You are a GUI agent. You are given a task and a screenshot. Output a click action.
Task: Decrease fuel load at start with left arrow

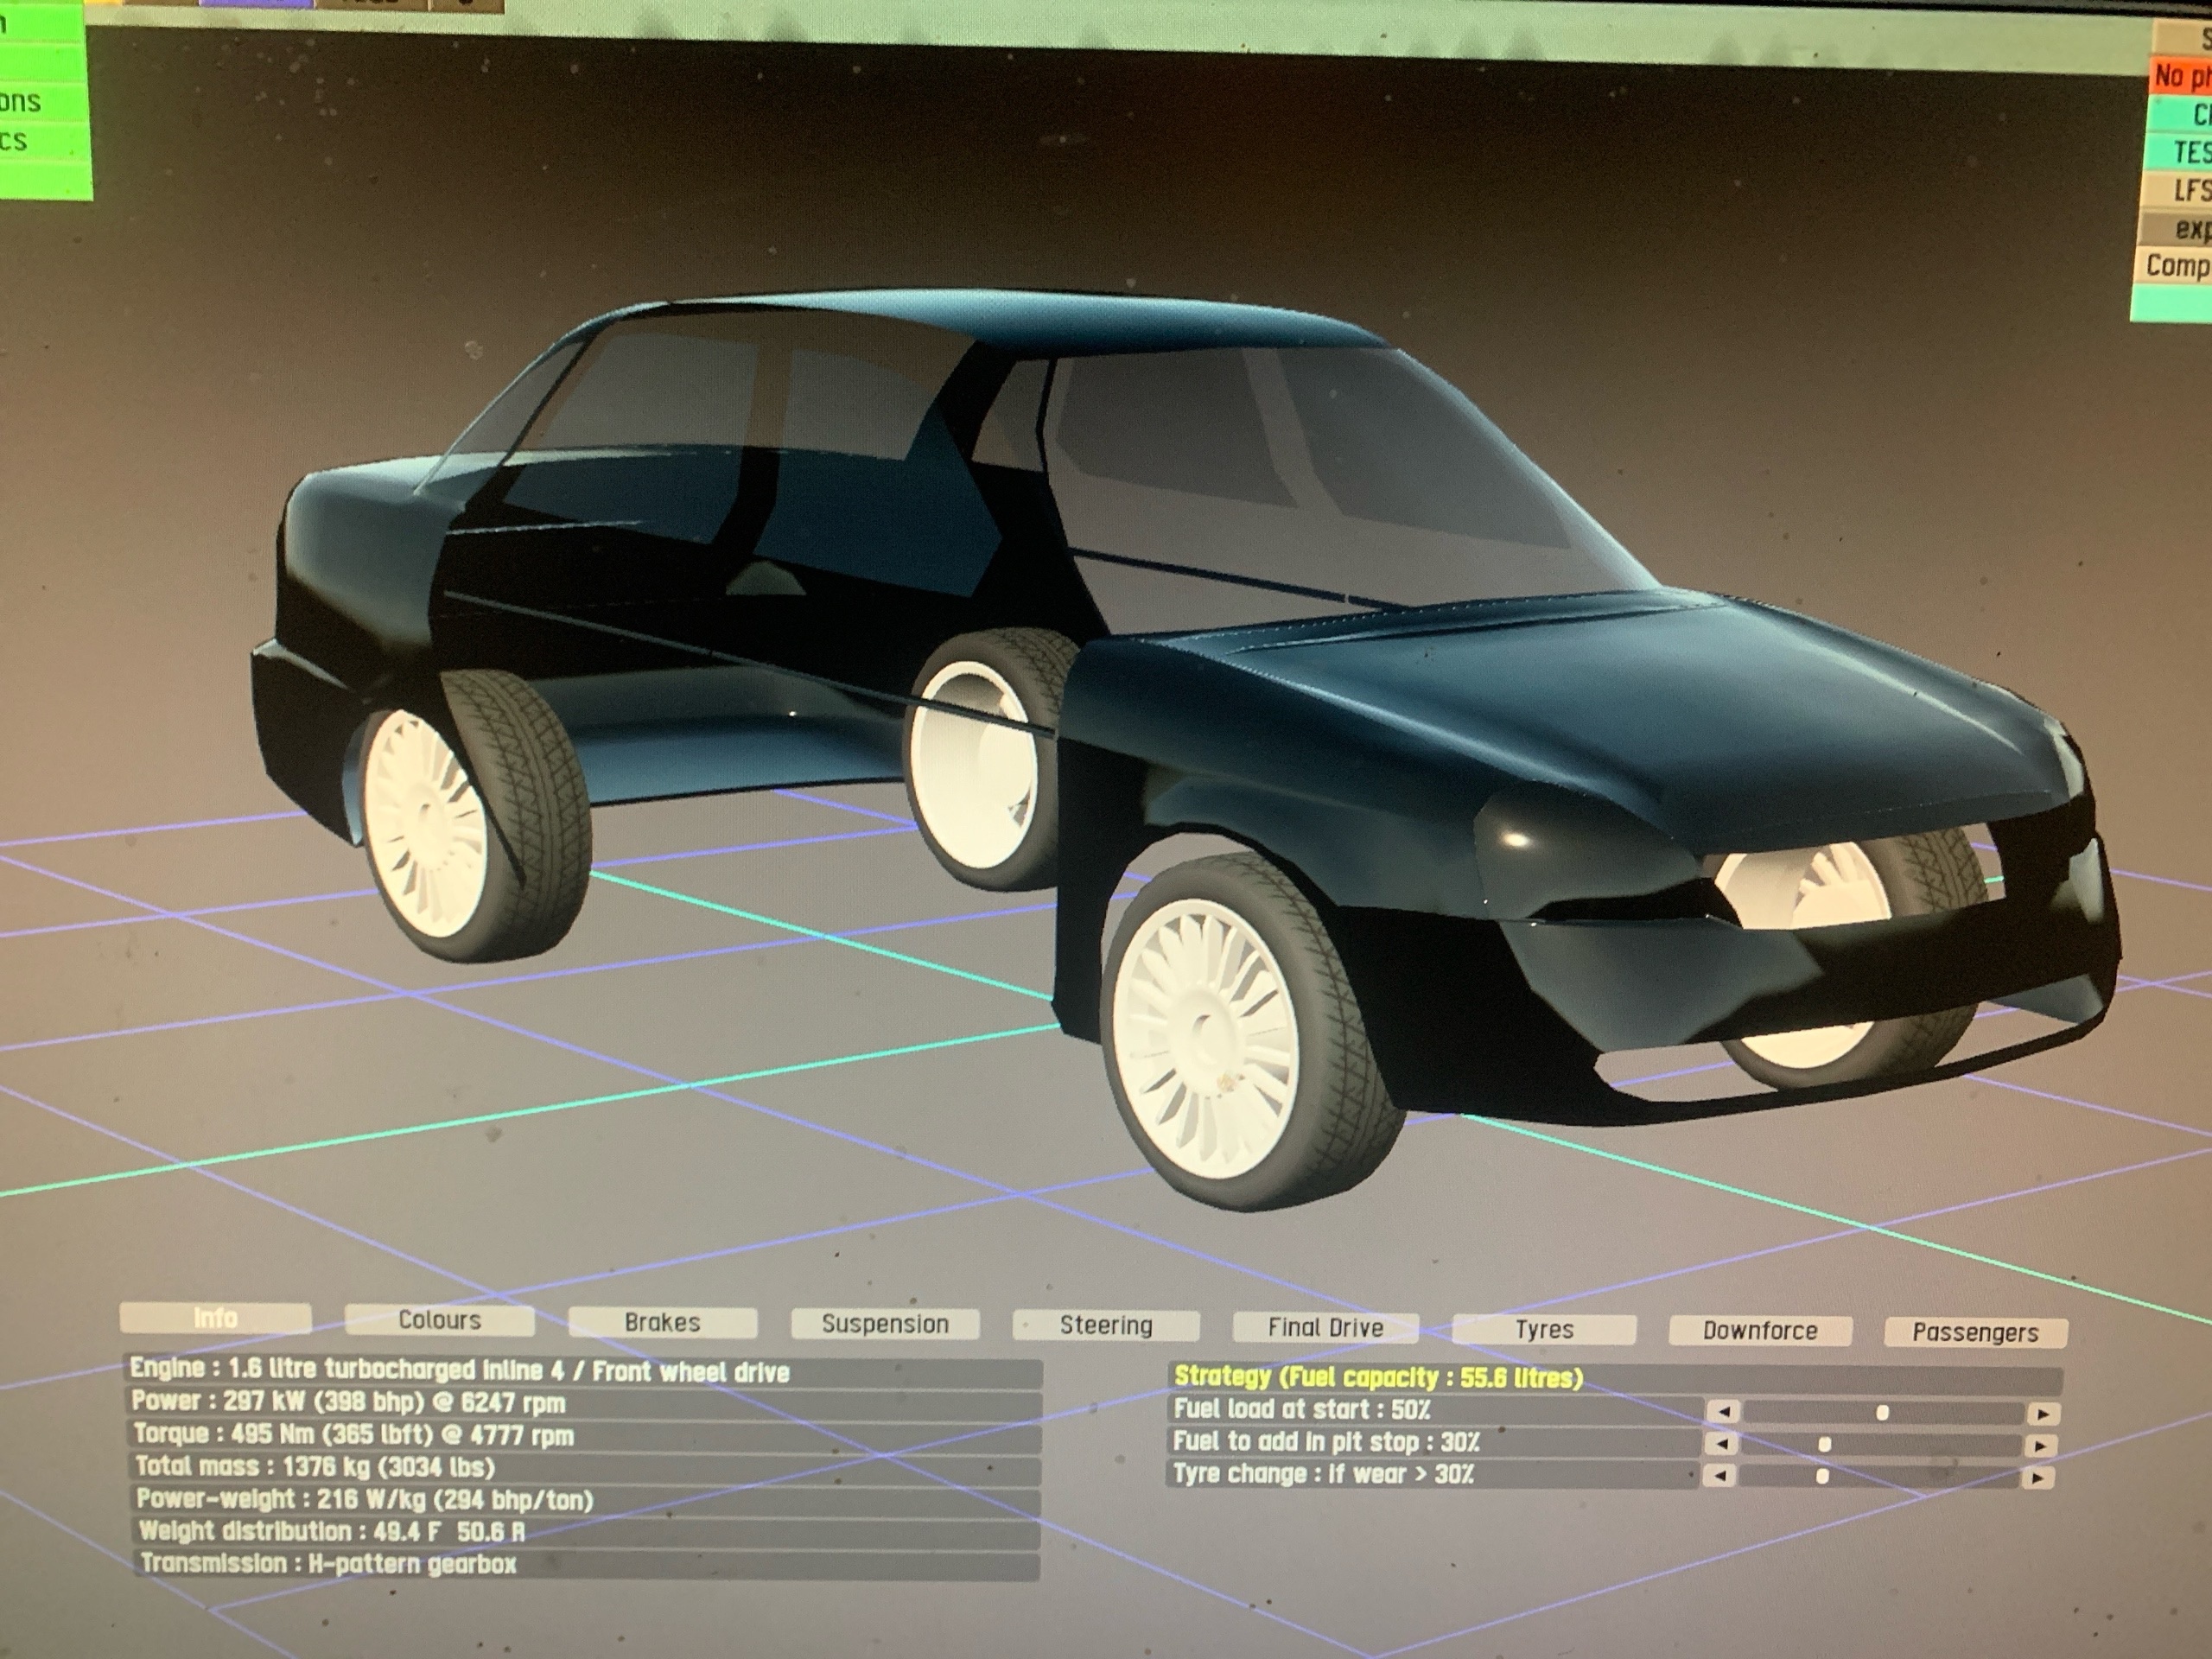[x=1724, y=1412]
